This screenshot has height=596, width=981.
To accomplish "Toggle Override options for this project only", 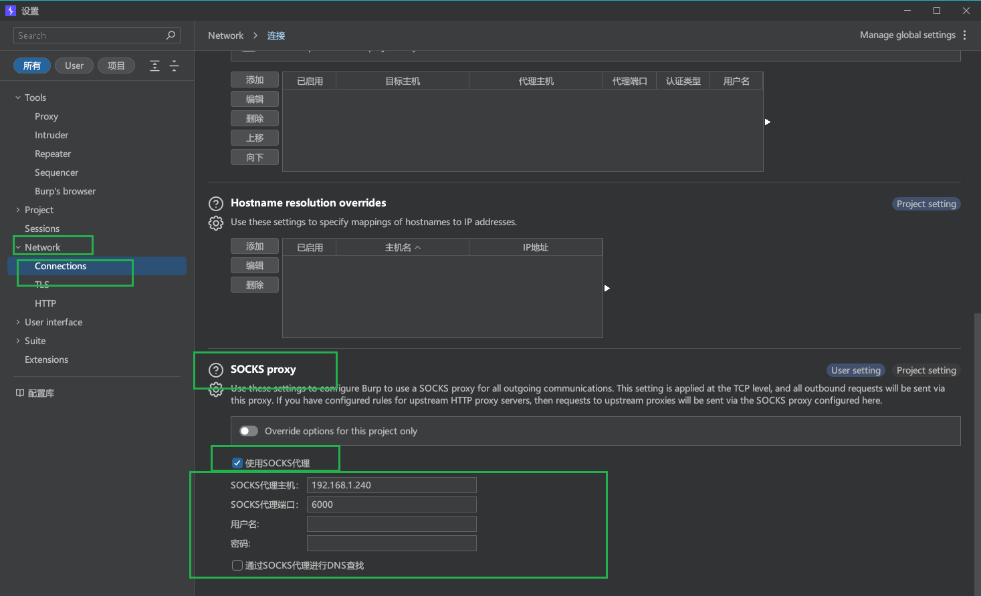I will 249,431.
